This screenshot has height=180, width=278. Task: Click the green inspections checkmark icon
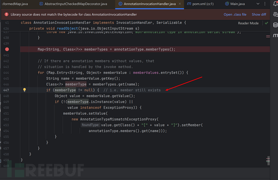[x=266, y=23]
